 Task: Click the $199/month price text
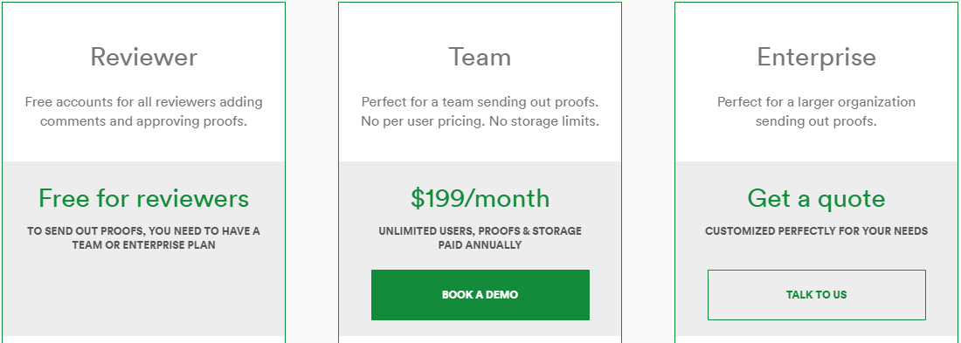pyautogui.click(x=480, y=198)
